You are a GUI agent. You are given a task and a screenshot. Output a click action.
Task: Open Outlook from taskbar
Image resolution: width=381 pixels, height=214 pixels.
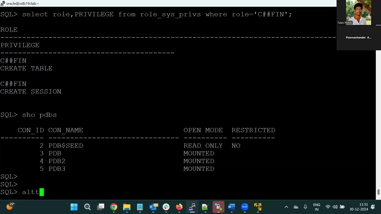coord(154,207)
